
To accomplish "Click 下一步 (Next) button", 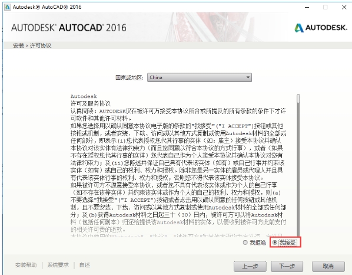I will click(287, 267).
